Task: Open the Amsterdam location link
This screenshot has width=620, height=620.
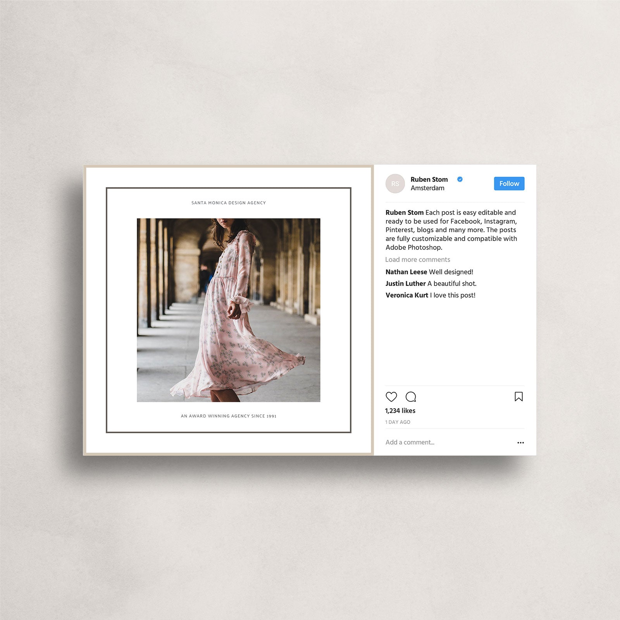Action: [427, 188]
